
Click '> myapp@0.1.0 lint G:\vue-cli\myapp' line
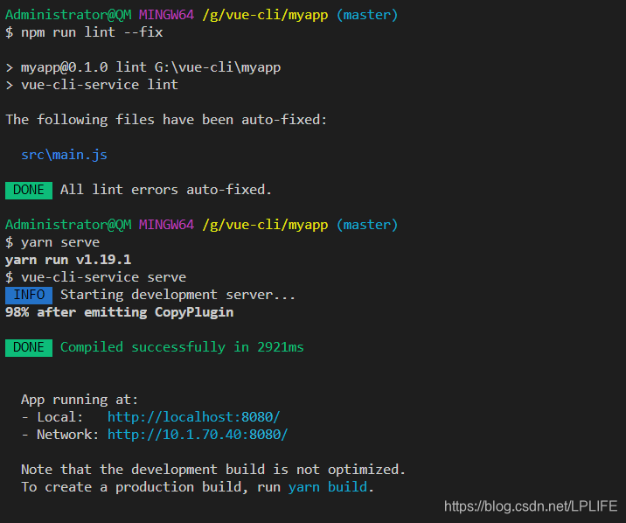(x=143, y=67)
